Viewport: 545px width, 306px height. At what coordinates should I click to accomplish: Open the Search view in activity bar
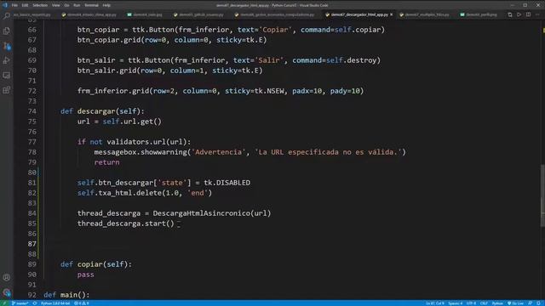click(x=7, y=15)
